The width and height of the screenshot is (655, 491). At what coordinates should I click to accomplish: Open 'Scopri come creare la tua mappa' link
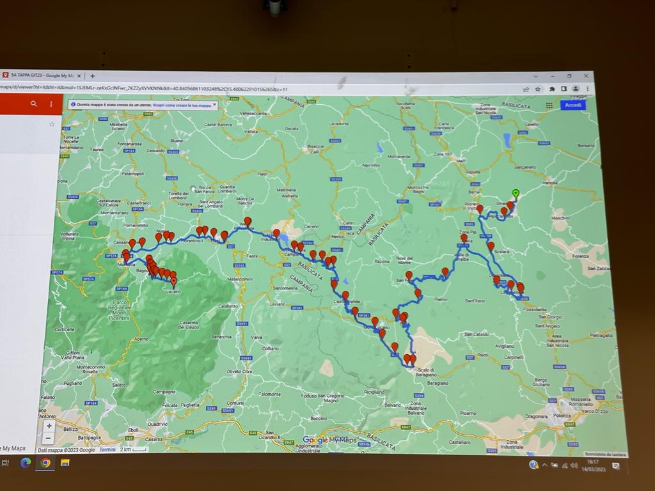(182, 105)
